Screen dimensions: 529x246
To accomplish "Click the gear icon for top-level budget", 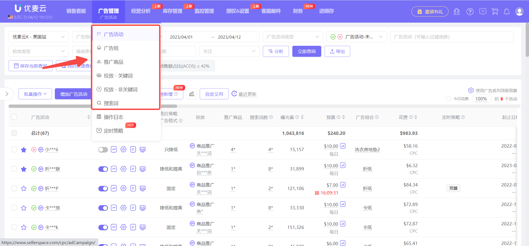I will click(471, 90).
